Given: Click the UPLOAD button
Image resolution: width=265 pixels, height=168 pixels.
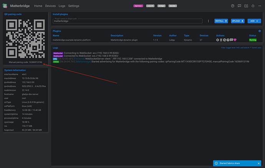Looking at the screenshot, I should coord(238,21).
